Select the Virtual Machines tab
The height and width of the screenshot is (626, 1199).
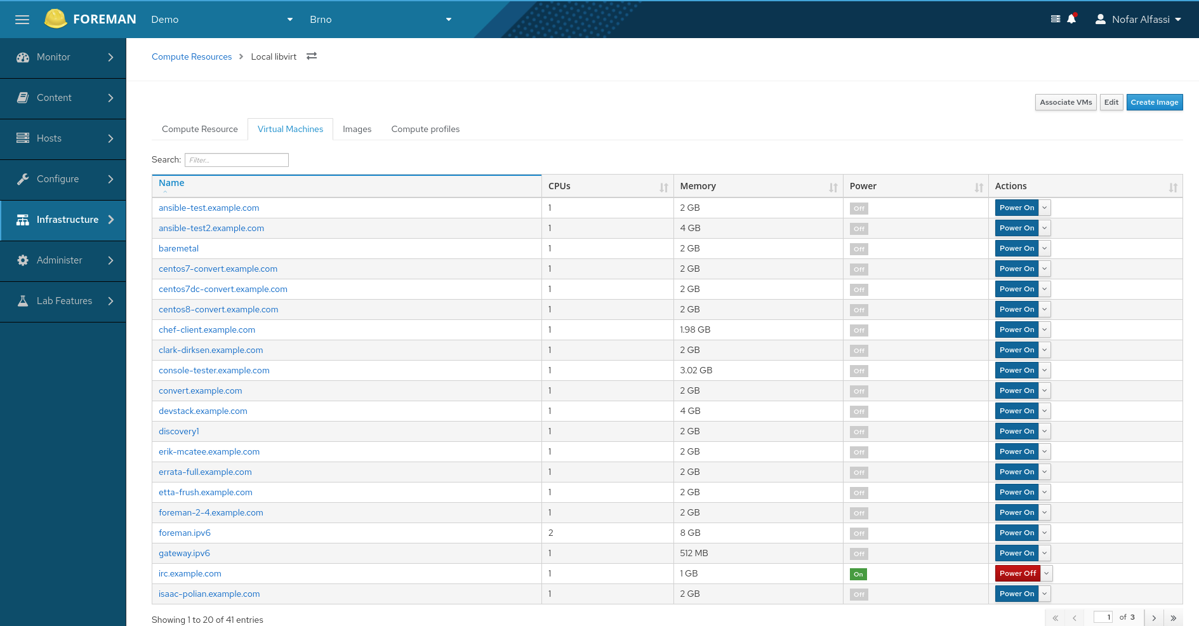[x=290, y=129]
